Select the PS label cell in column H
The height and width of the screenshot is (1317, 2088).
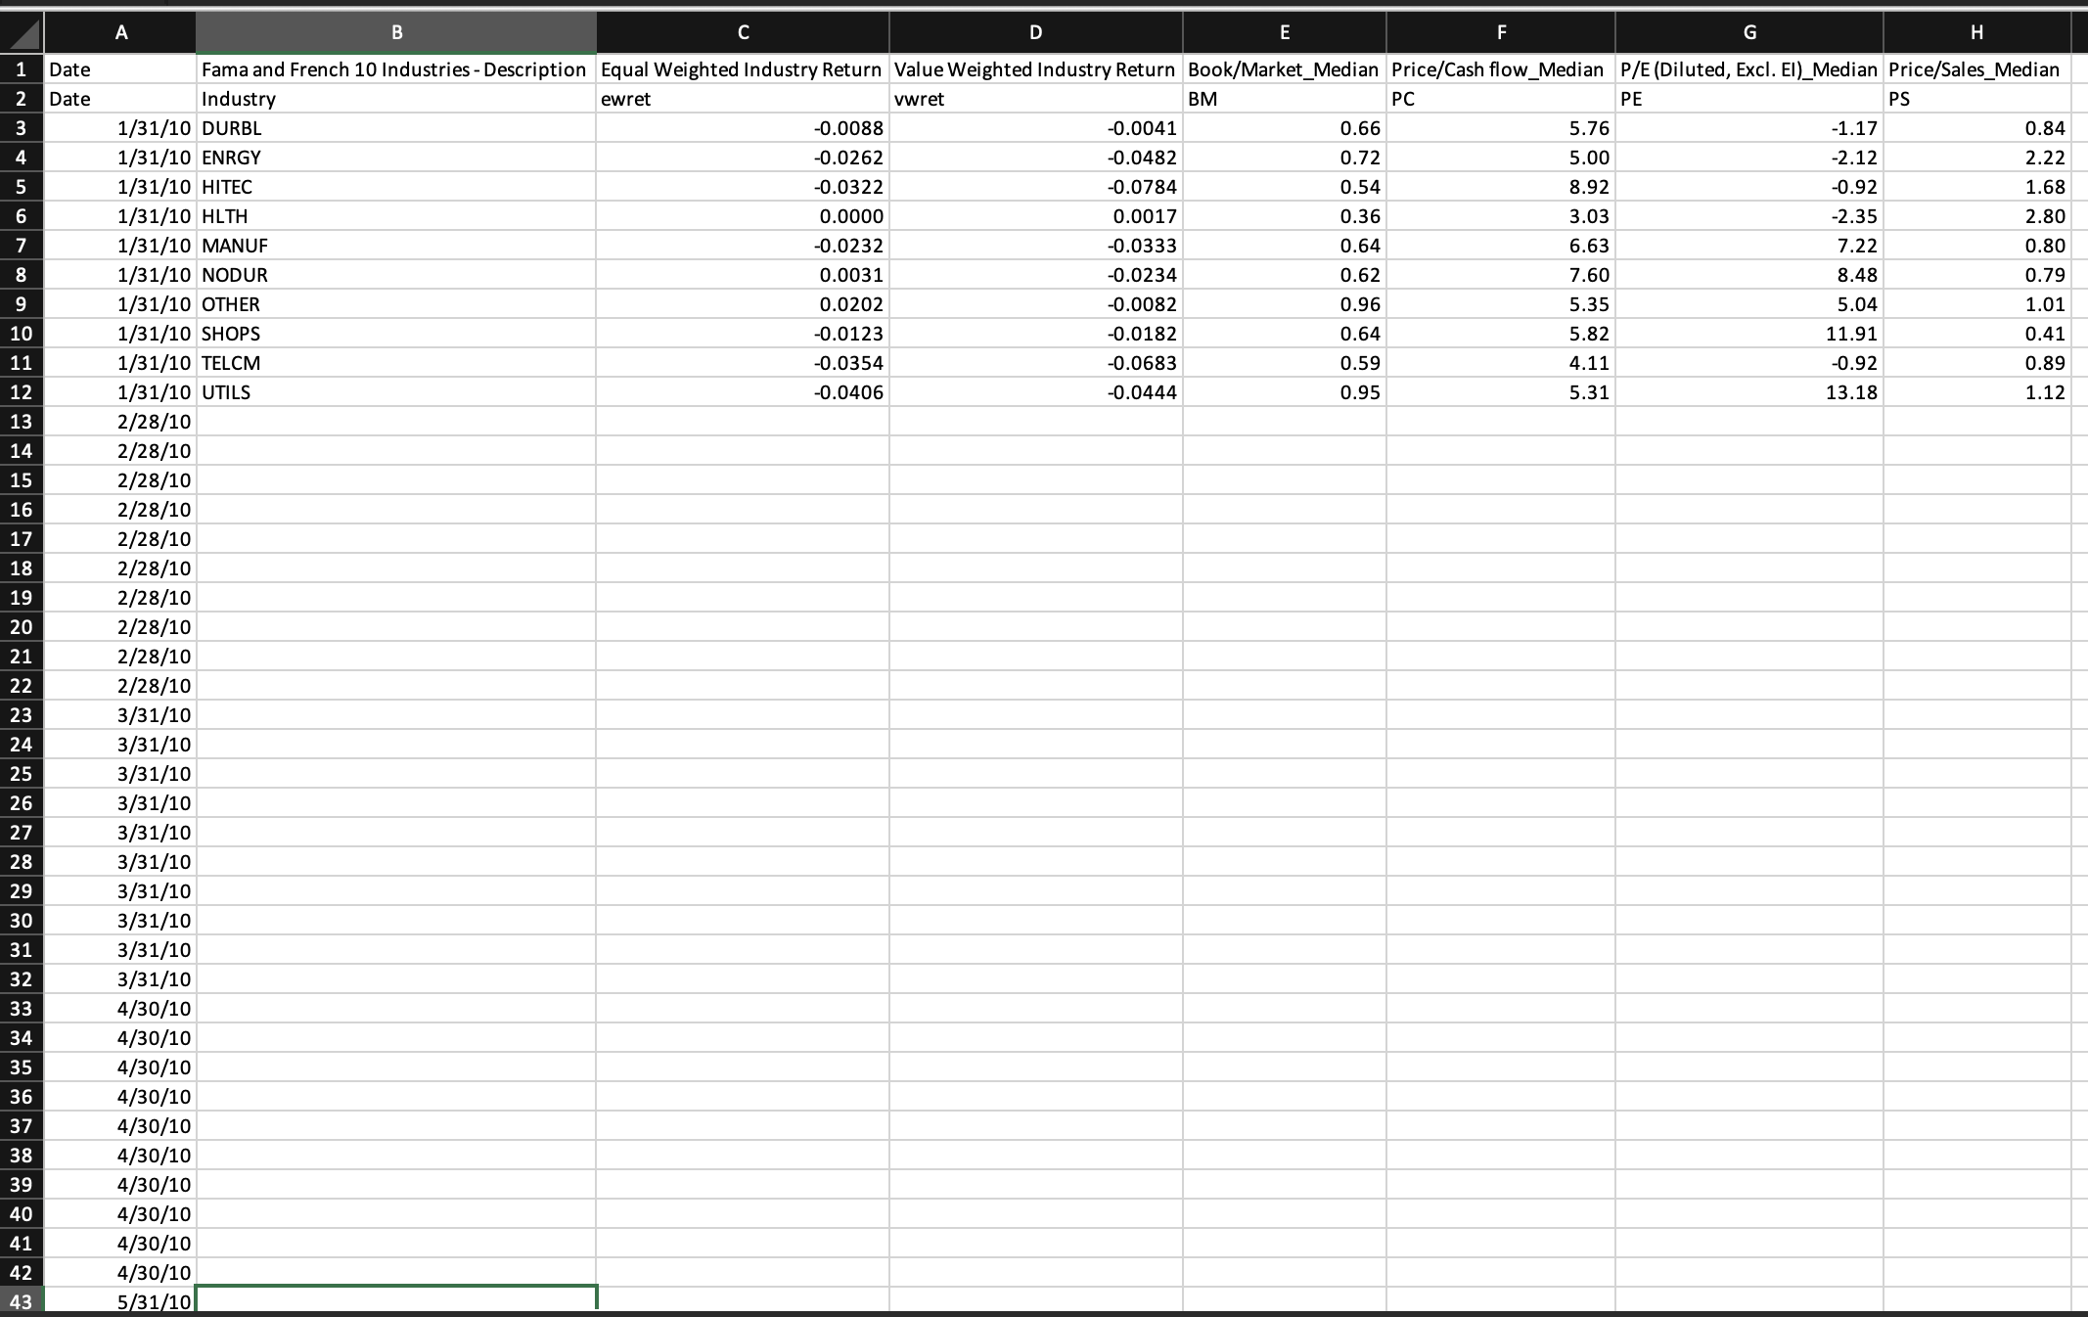[x=1975, y=99]
